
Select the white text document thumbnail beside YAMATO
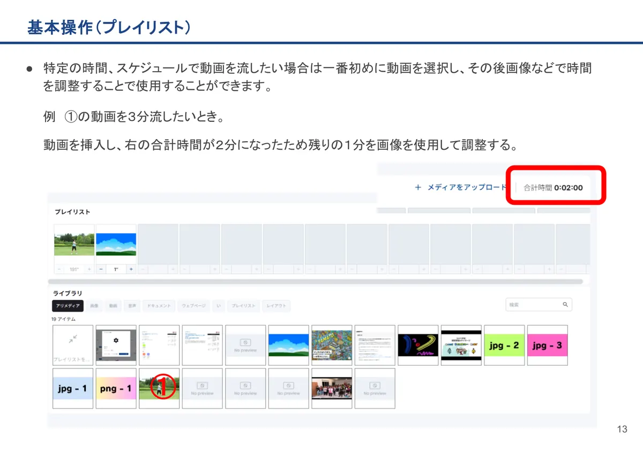pos(375,345)
